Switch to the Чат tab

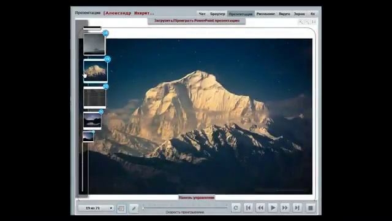(x=202, y=14)
